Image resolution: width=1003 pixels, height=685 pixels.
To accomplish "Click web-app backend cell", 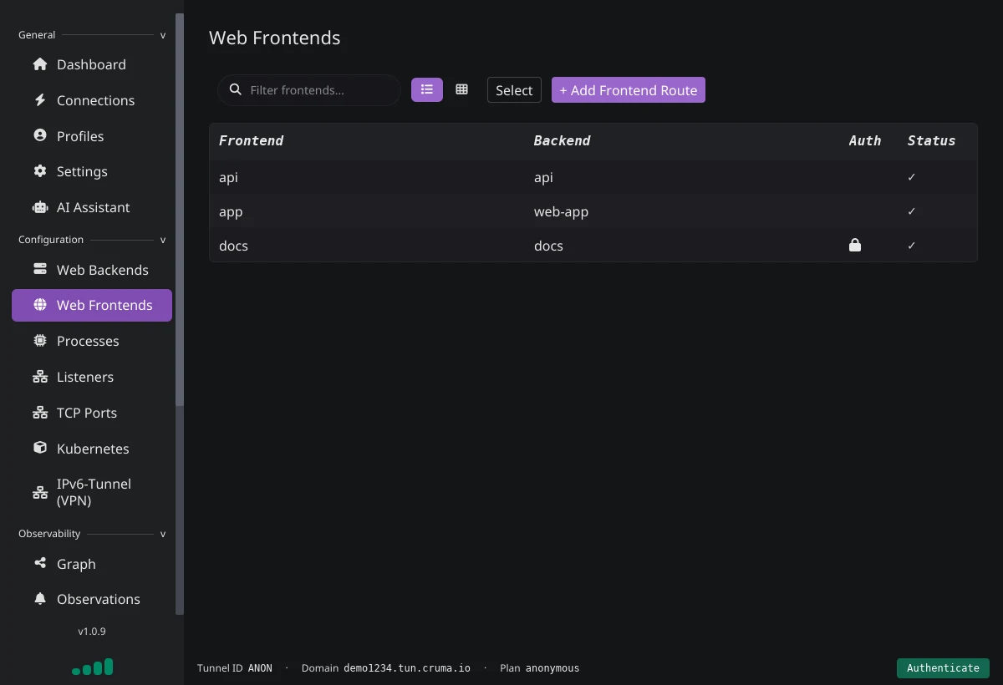I will click(561, 211).
